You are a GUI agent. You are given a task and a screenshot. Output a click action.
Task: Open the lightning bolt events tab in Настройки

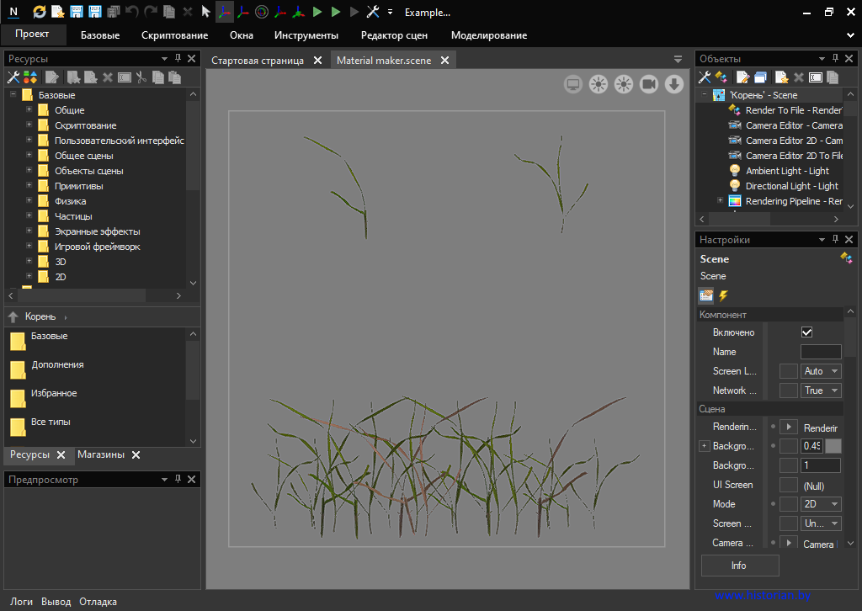723,295
